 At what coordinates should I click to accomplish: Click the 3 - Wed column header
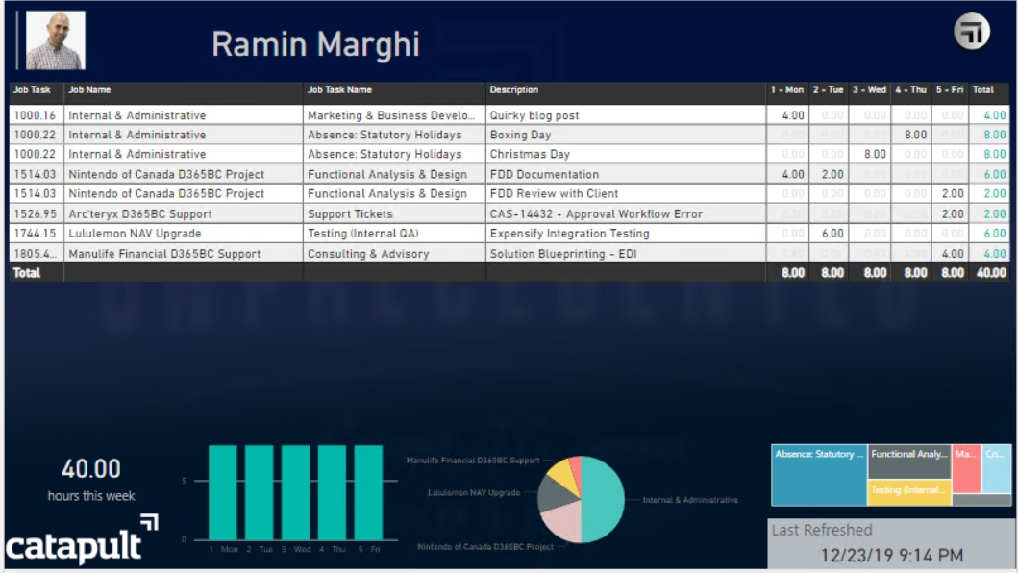tap(869, 89)
